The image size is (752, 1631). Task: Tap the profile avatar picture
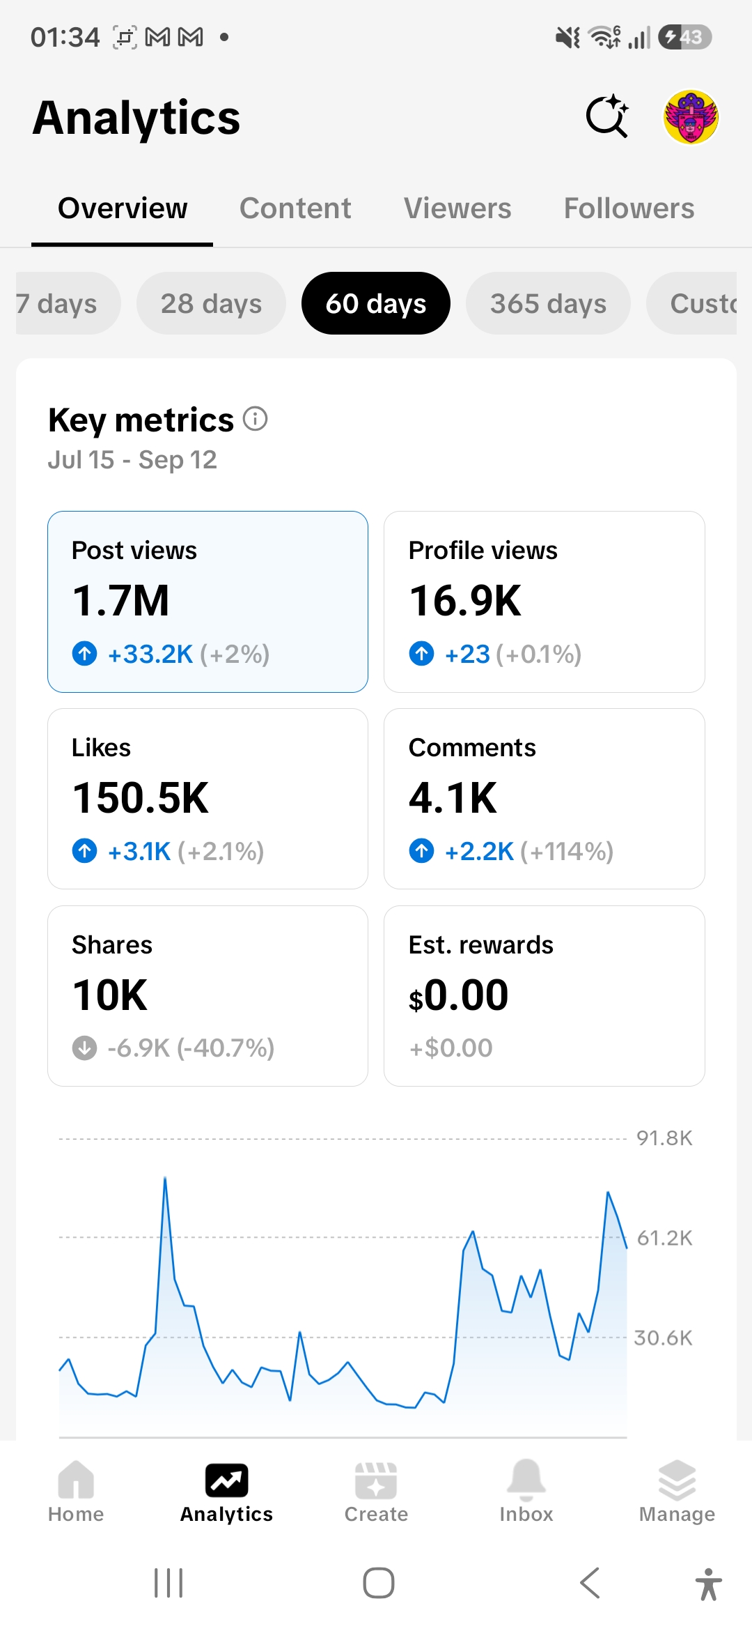click(691, 117)
